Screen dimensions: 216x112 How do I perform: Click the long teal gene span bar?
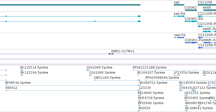70,5
